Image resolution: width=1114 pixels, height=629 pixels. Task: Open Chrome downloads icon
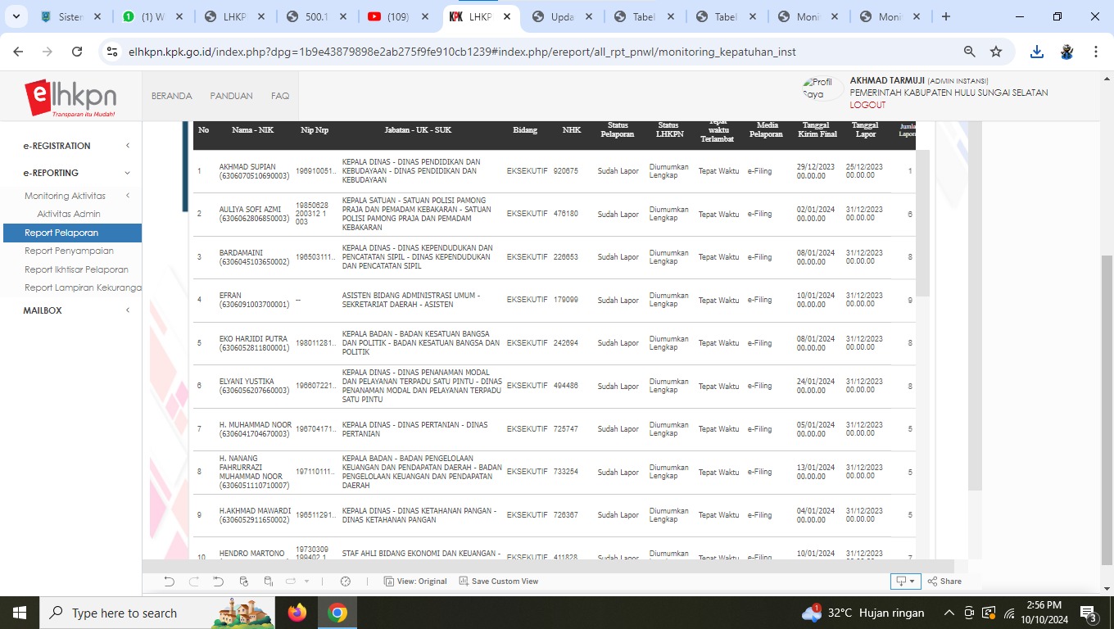tap(1036, 52)
